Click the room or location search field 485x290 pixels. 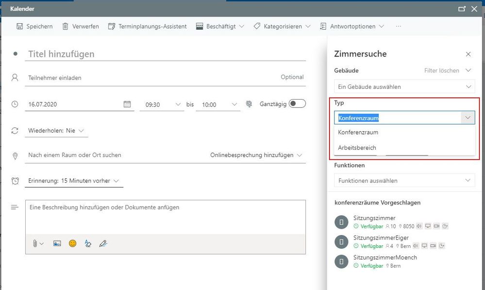click(x=116, y=155)
